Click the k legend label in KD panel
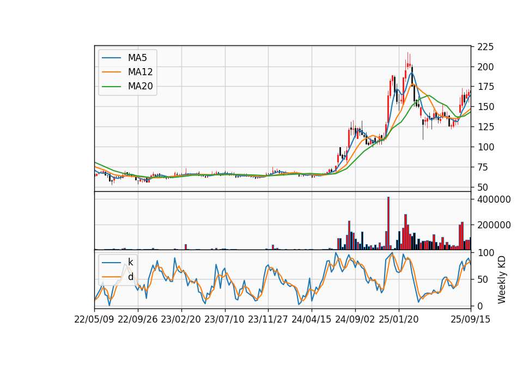 pos(130,262)
